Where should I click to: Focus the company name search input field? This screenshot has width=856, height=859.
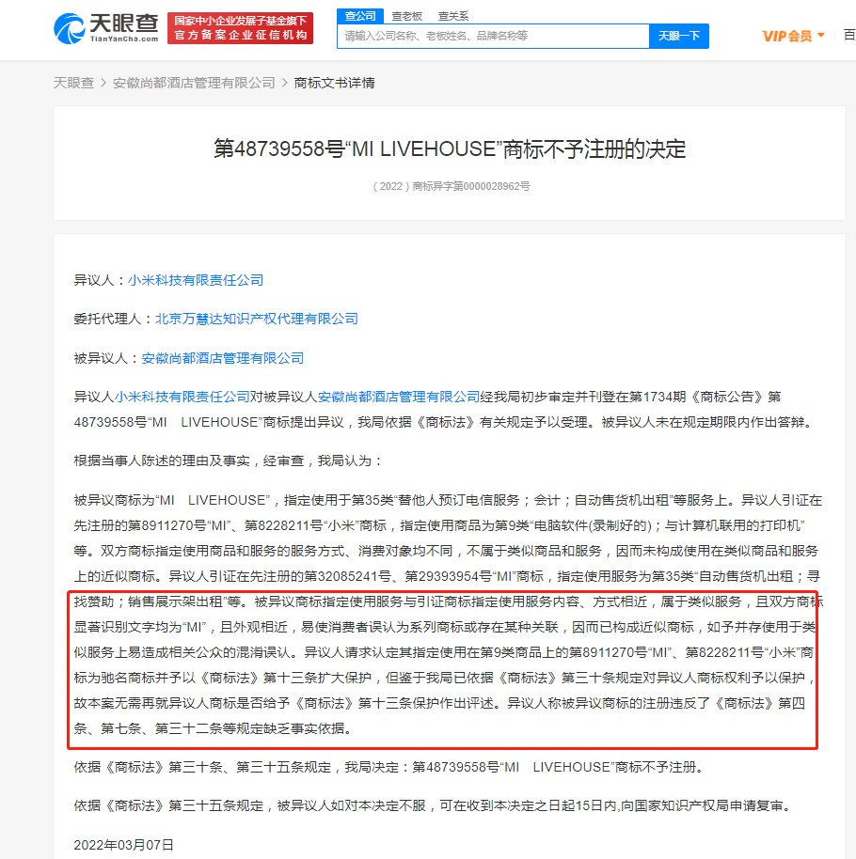click(493, 36)
